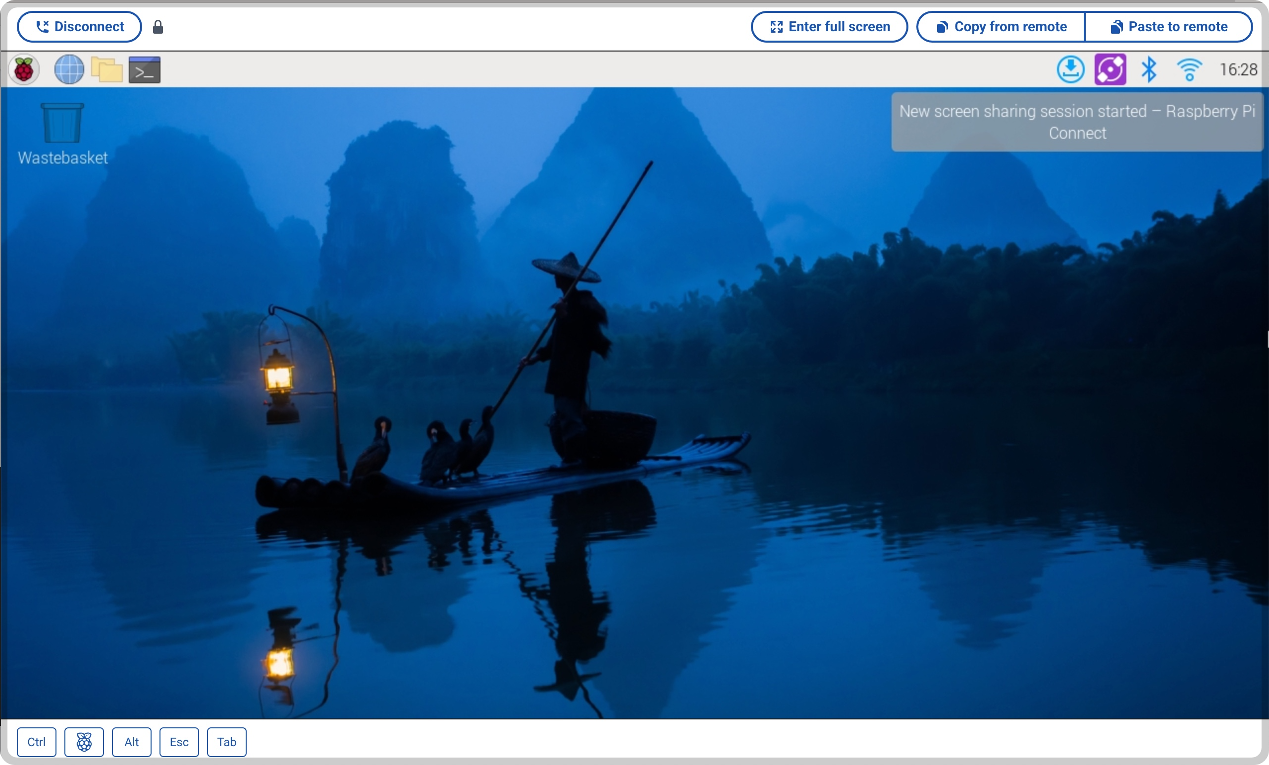This screenshot has height=765, width=1269.
Task: Click the Disconnect button
Action: click(x=79, y=27)
